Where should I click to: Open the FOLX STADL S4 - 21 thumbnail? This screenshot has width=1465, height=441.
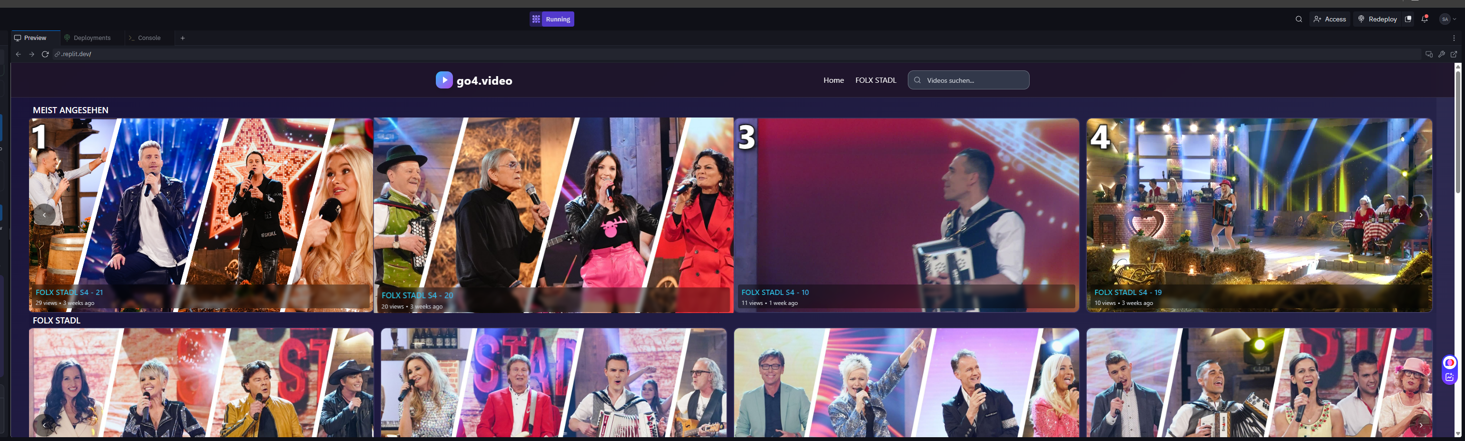(201, 215)
